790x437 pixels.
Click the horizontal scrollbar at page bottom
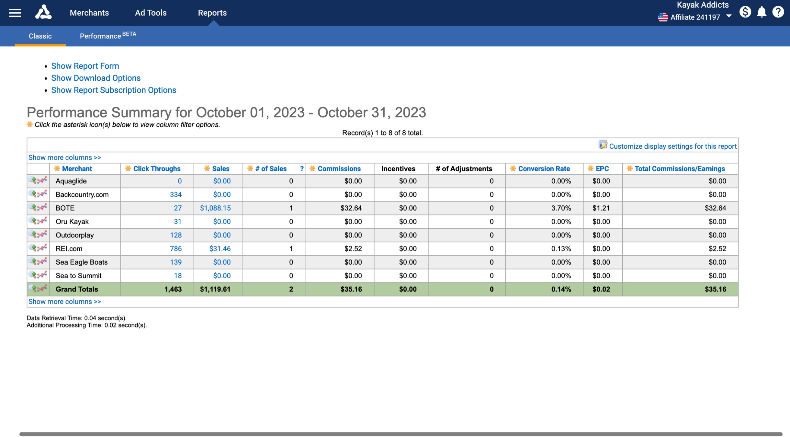401,434
